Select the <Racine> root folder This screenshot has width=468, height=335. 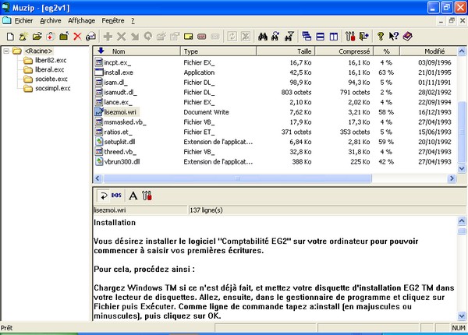pos(38,51)
